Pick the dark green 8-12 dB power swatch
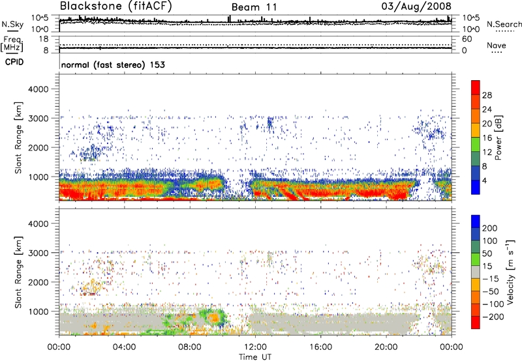 pyautogui.click(x=476, y=159)
